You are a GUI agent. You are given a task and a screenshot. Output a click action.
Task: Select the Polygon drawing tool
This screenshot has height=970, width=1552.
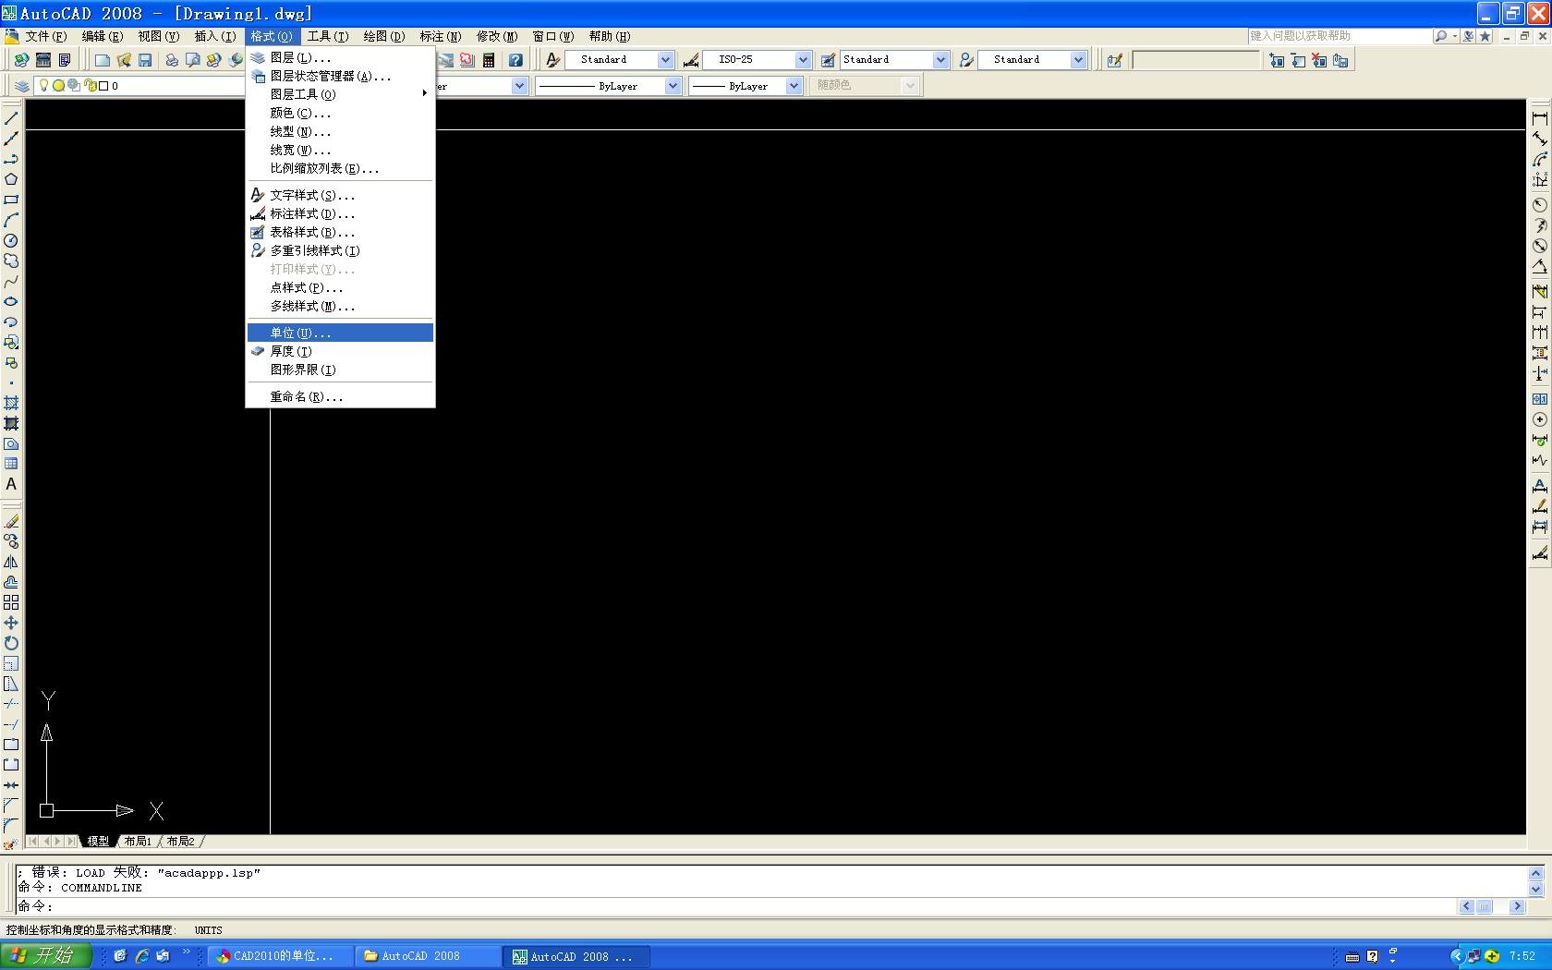click(x=11, y=179)
